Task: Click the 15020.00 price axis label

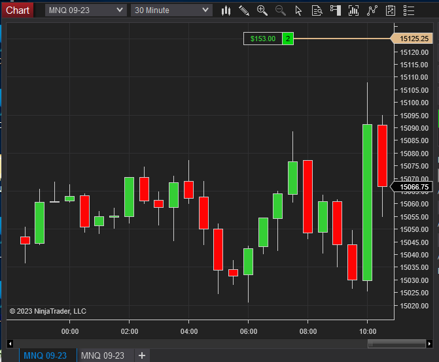Action: (414, 306)
